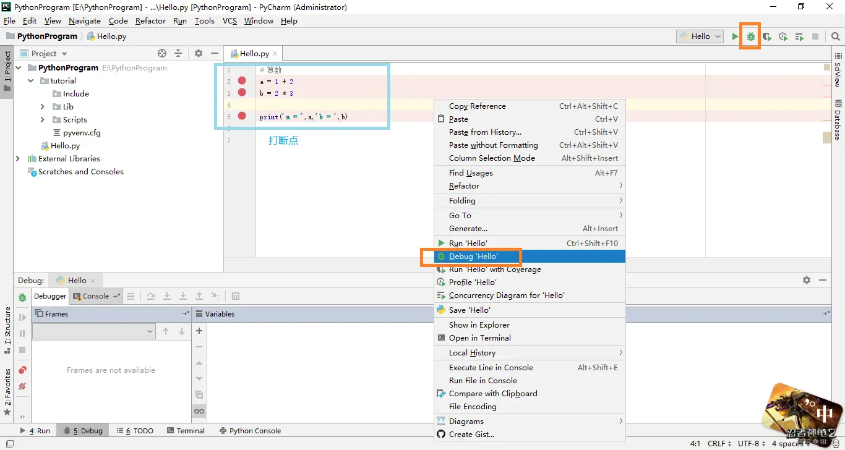Add a new watch with plus icon
Screen dimensions: 845x450
[x=199, y=331]
